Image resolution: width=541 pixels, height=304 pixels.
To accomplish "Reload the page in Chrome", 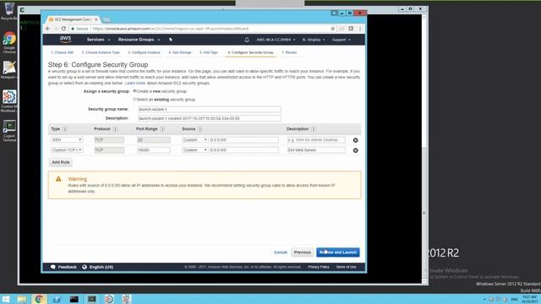I will pyautogui.click(x=63, y=29).
